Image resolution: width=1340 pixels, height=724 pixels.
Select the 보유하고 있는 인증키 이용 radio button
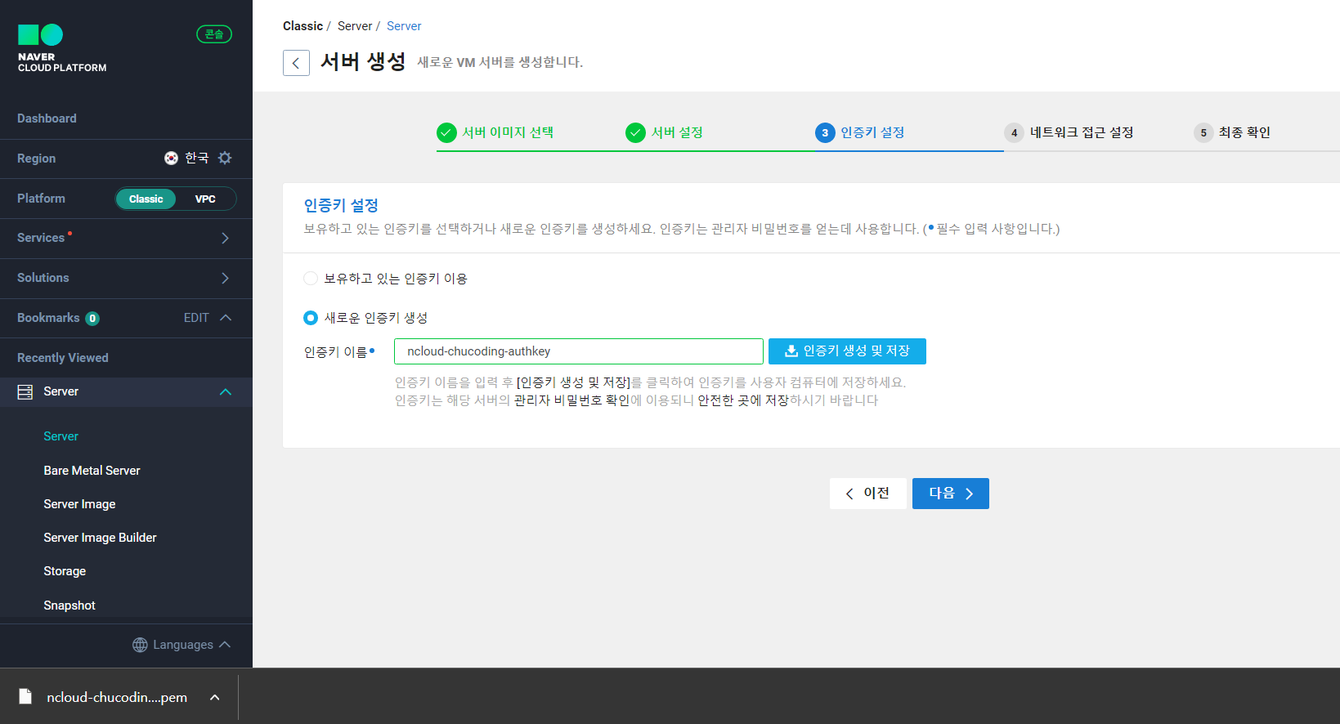311,279
